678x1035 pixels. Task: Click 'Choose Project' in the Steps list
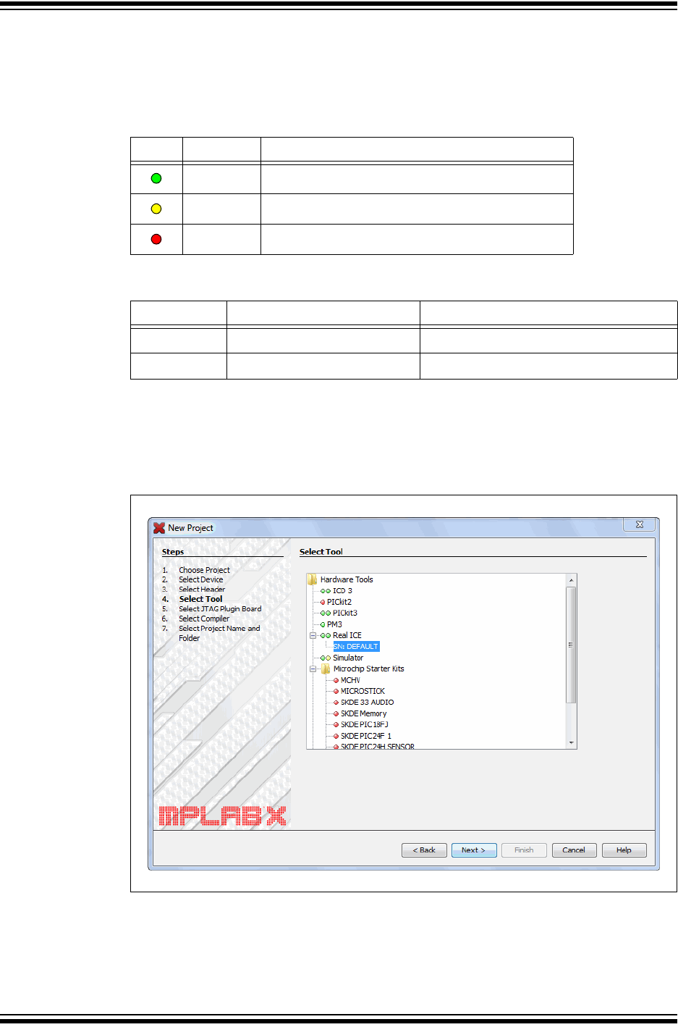tap(204, 570)
